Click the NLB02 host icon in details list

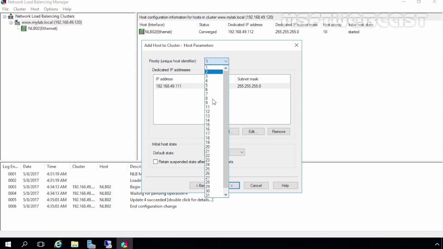coord(142,32)
